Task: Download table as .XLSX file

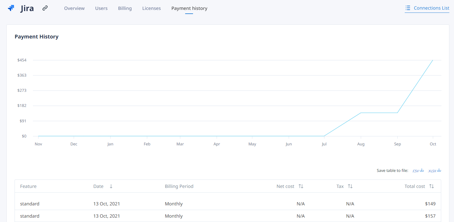Action: click(434, 170)
